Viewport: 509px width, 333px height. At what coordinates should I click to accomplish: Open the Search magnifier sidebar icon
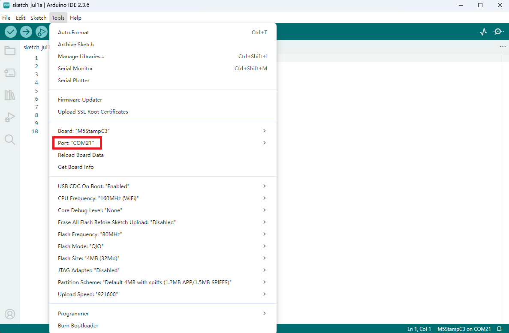[x=10, y=140]
